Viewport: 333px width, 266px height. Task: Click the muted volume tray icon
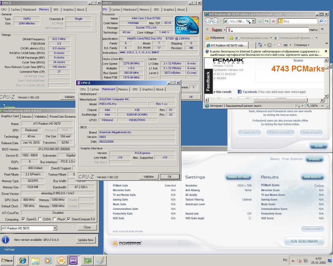(299, 261)
